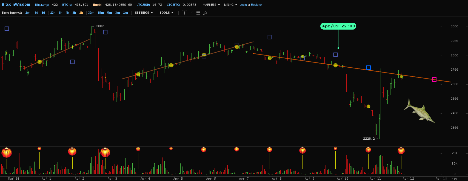This screenshot has width=468, height=181.
Task: Select the fan lines drawing tool
Action: [205, 13]
